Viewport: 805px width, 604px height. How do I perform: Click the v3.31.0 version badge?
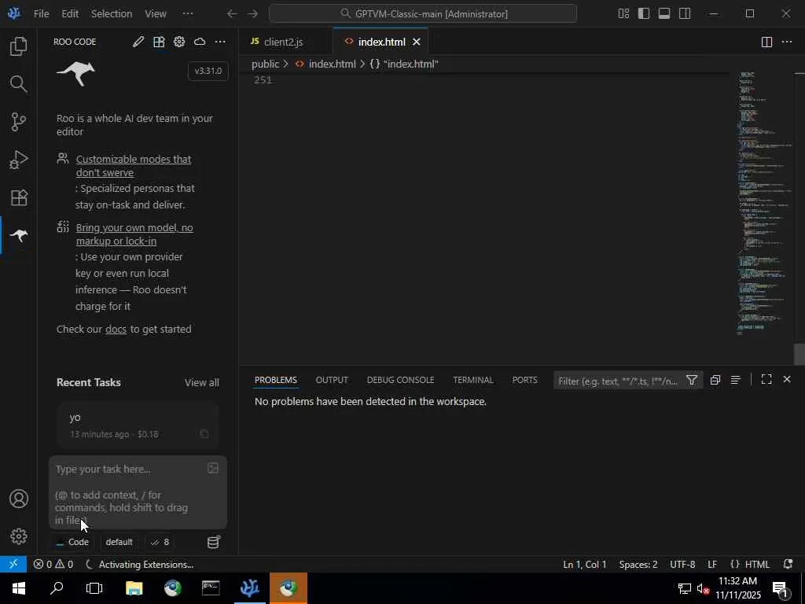[208, 71]
